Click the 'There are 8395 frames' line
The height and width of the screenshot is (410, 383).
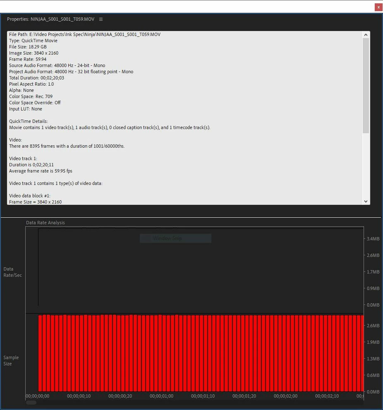67,146
